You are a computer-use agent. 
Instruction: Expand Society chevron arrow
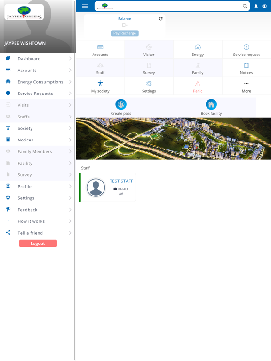click(x=70, y=128)
